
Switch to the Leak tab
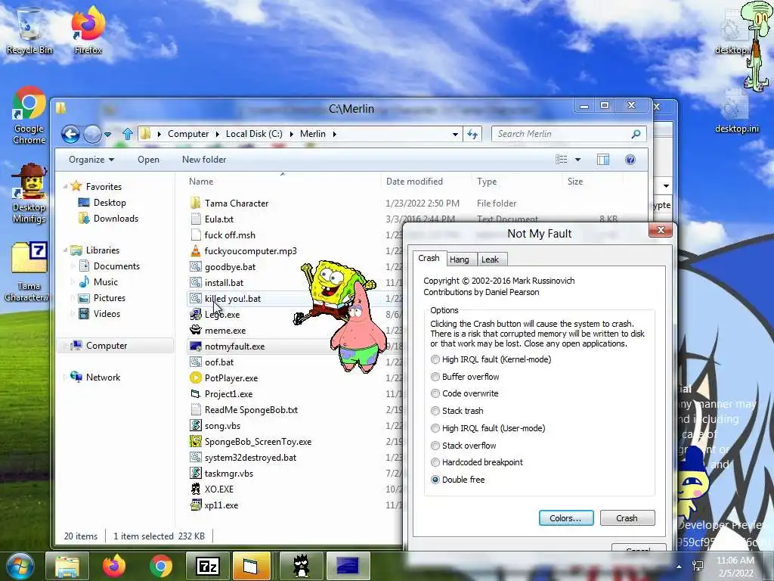point(490,259)
